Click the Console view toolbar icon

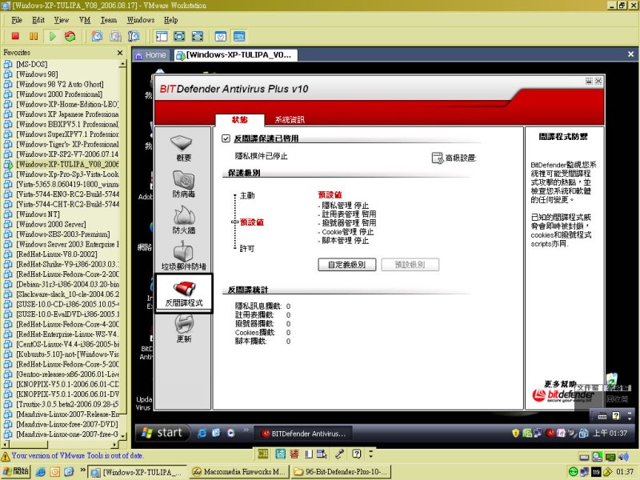(239, 36)
